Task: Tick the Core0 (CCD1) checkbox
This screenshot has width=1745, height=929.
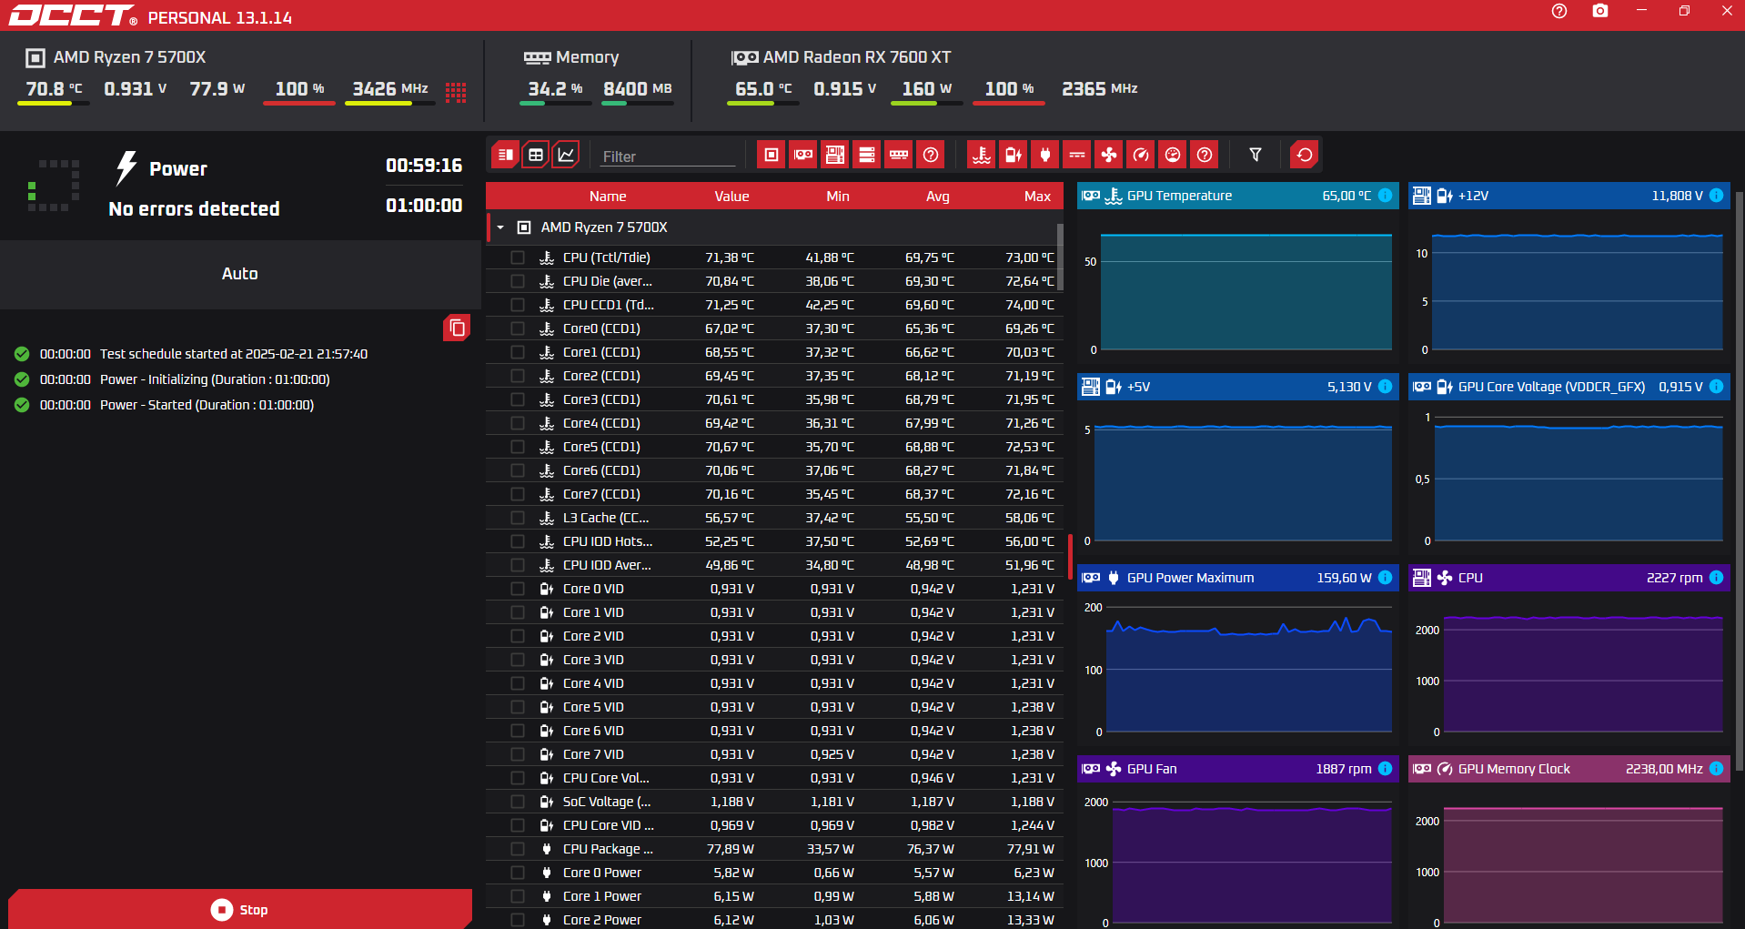Action: pyautogui.click(x=518, y=328)
